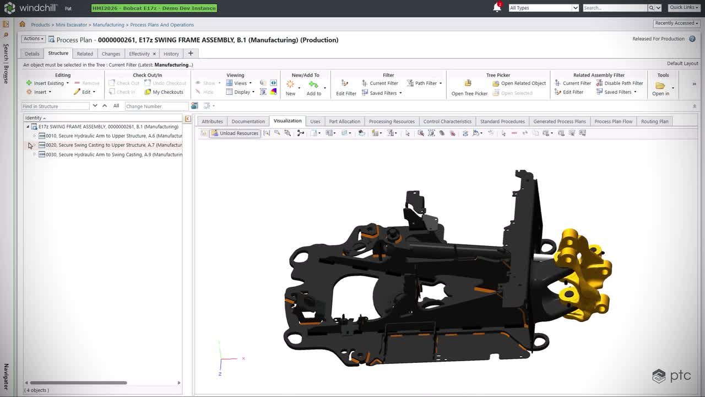This screenshot has width=705, height=397.
Task: Open the notifications bell
Action: click(497, 8)
